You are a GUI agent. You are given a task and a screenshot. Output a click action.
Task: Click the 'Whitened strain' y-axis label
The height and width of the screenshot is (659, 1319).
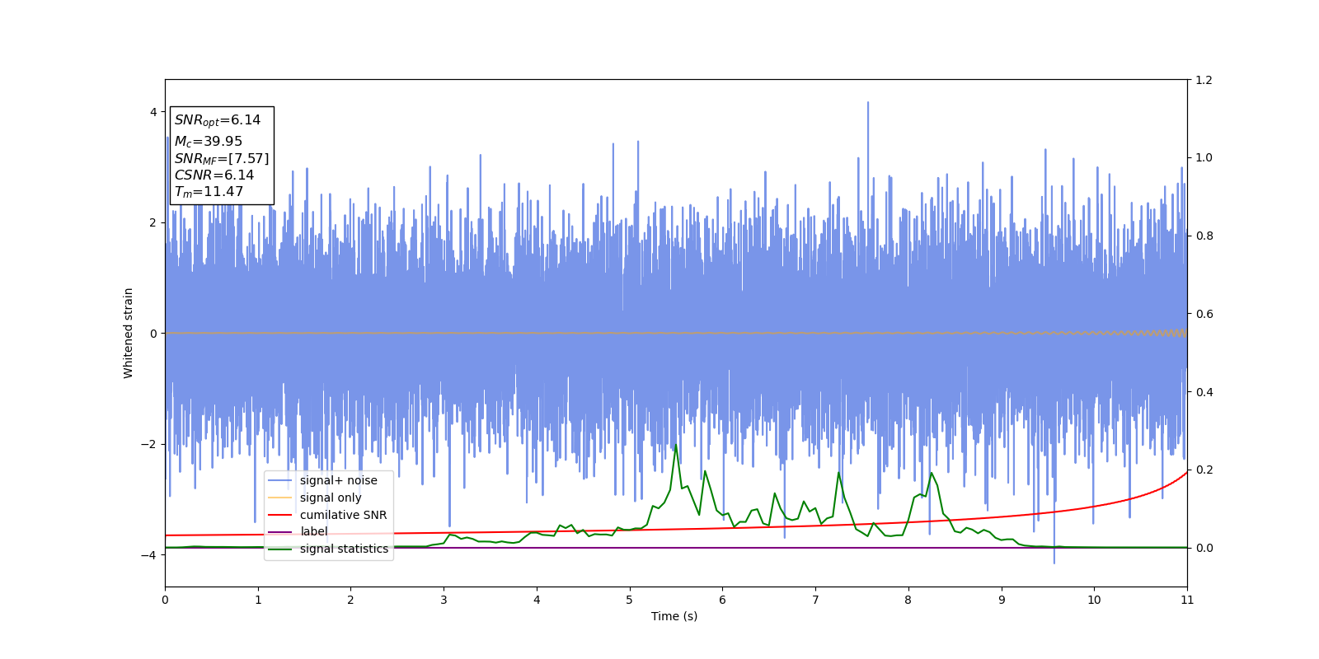(x=129, y=333)
